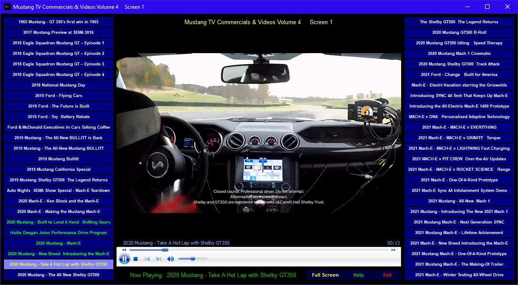Switch to Full Screen mode

[x=325, y=275]
